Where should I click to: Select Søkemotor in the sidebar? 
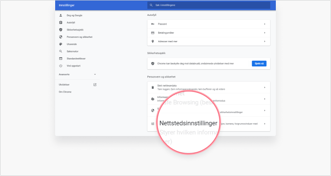coord(72,51)
